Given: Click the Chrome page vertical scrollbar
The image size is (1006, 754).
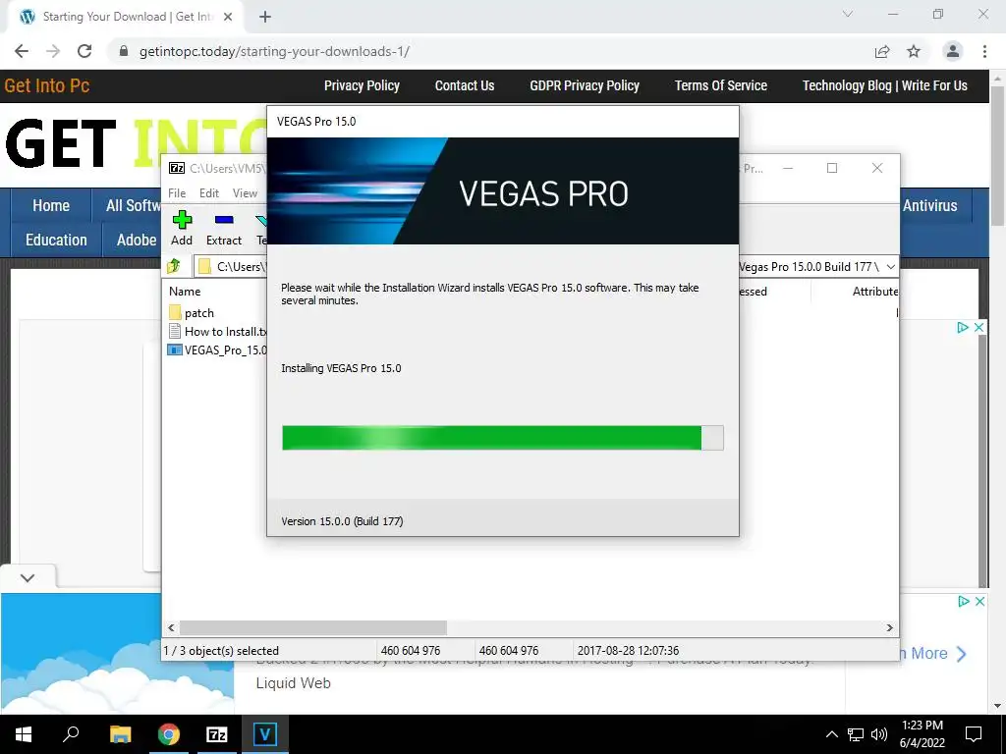Looking at the screenshot, I should [997, 157].
